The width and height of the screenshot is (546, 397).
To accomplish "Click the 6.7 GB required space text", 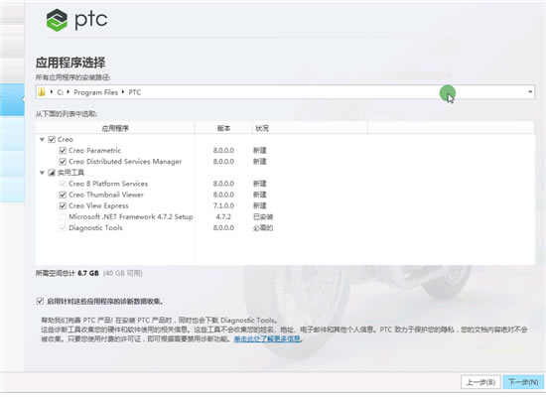I will (x=88, y=273).
